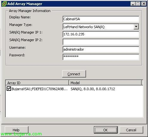Maximize the Add Array Manager window
Screen dimensions: 148x137
(x=138, y=4)
